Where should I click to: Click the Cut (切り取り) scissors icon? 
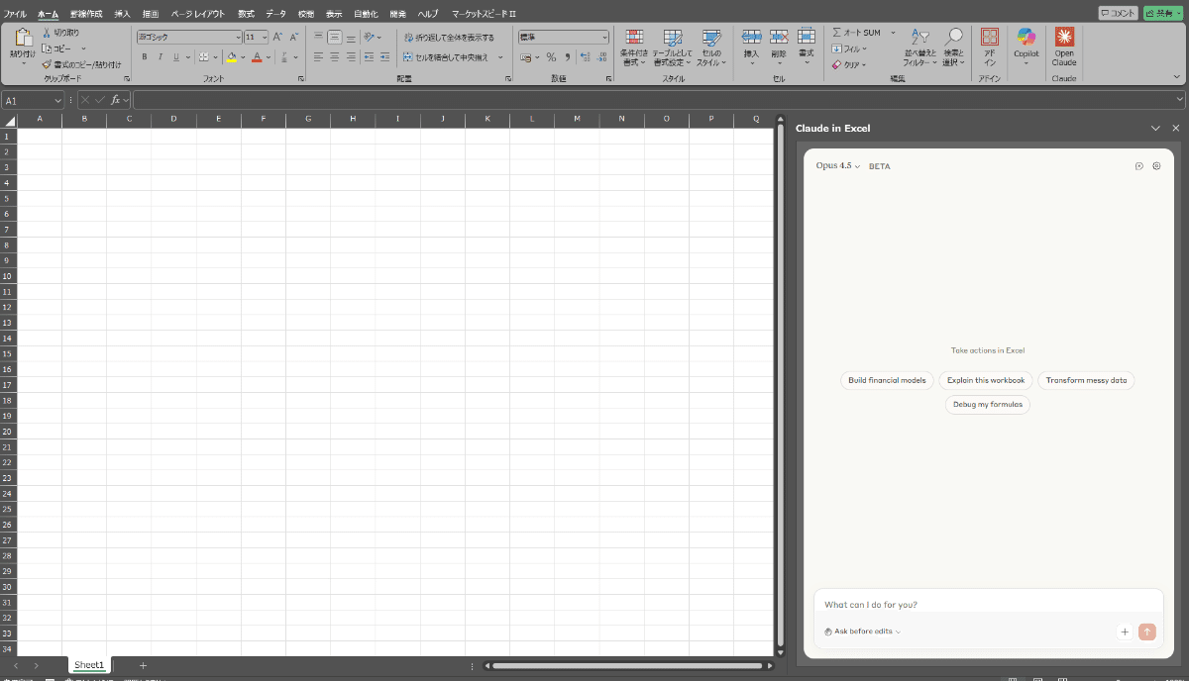pos(47,33)
